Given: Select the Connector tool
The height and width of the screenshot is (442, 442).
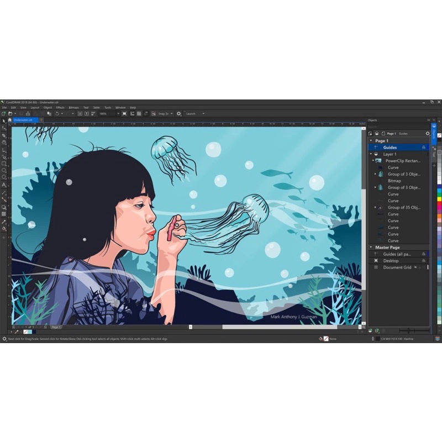Looking at the screenshot, I should pos(4,199).
